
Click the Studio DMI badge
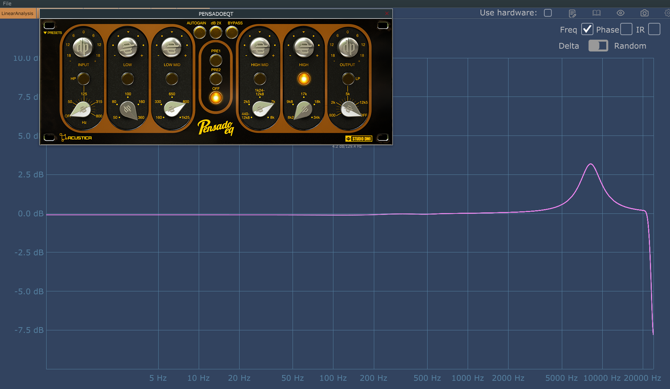coord(358,139)
